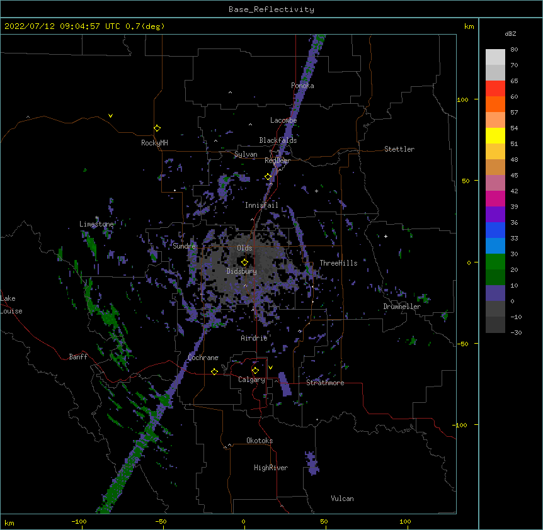543x530 pixels.
Task: Click the Ponoka city label
Action: [302, 86]
